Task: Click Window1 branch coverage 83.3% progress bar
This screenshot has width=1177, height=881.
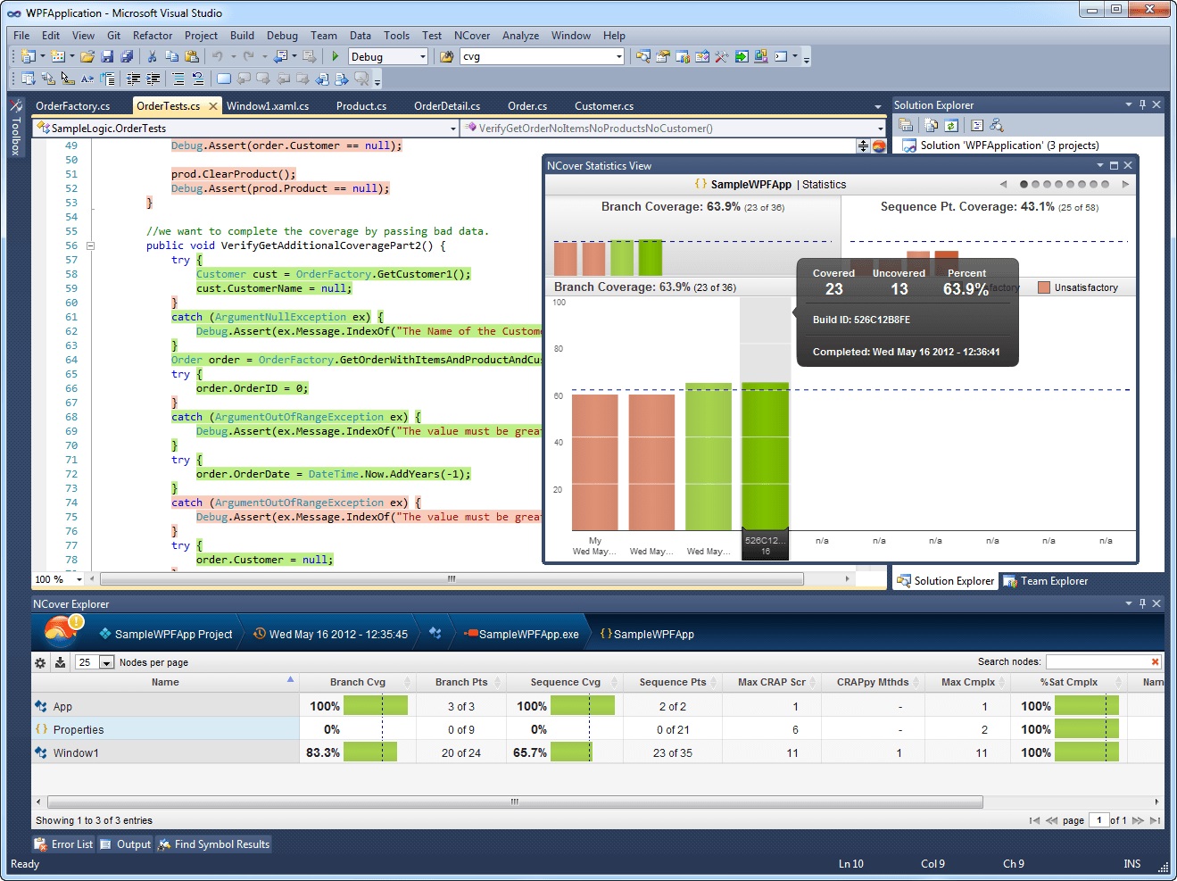Action: [370, 752]
